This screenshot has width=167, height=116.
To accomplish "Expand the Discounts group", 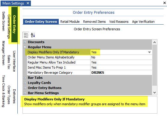I will [x=25, y=42].
